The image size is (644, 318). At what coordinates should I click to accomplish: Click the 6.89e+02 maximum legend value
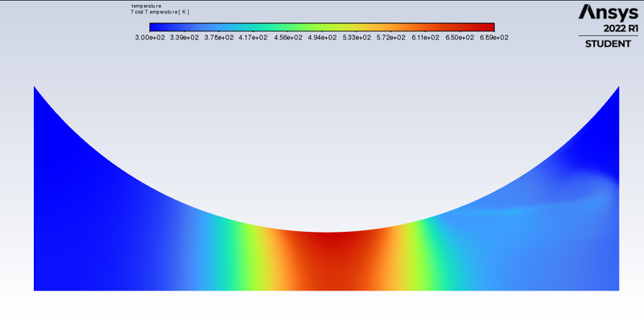(493, 38)
